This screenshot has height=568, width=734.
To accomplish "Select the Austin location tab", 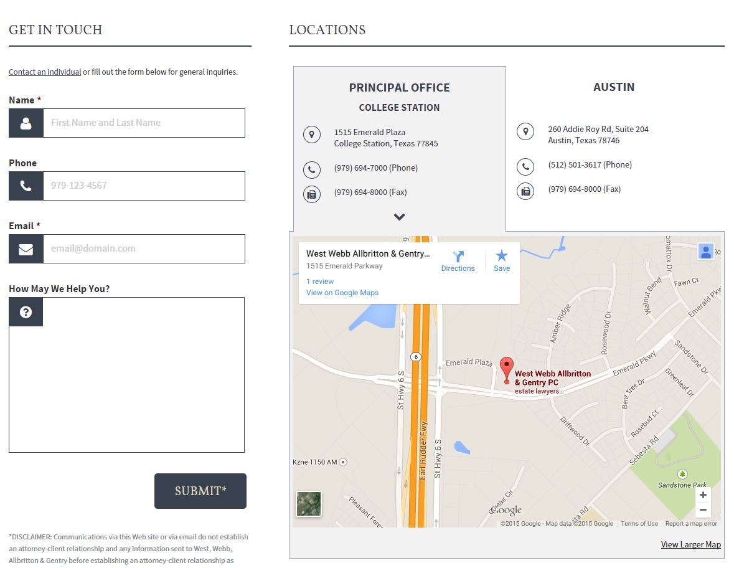I will pyautogui.click(x=613, y=87).
